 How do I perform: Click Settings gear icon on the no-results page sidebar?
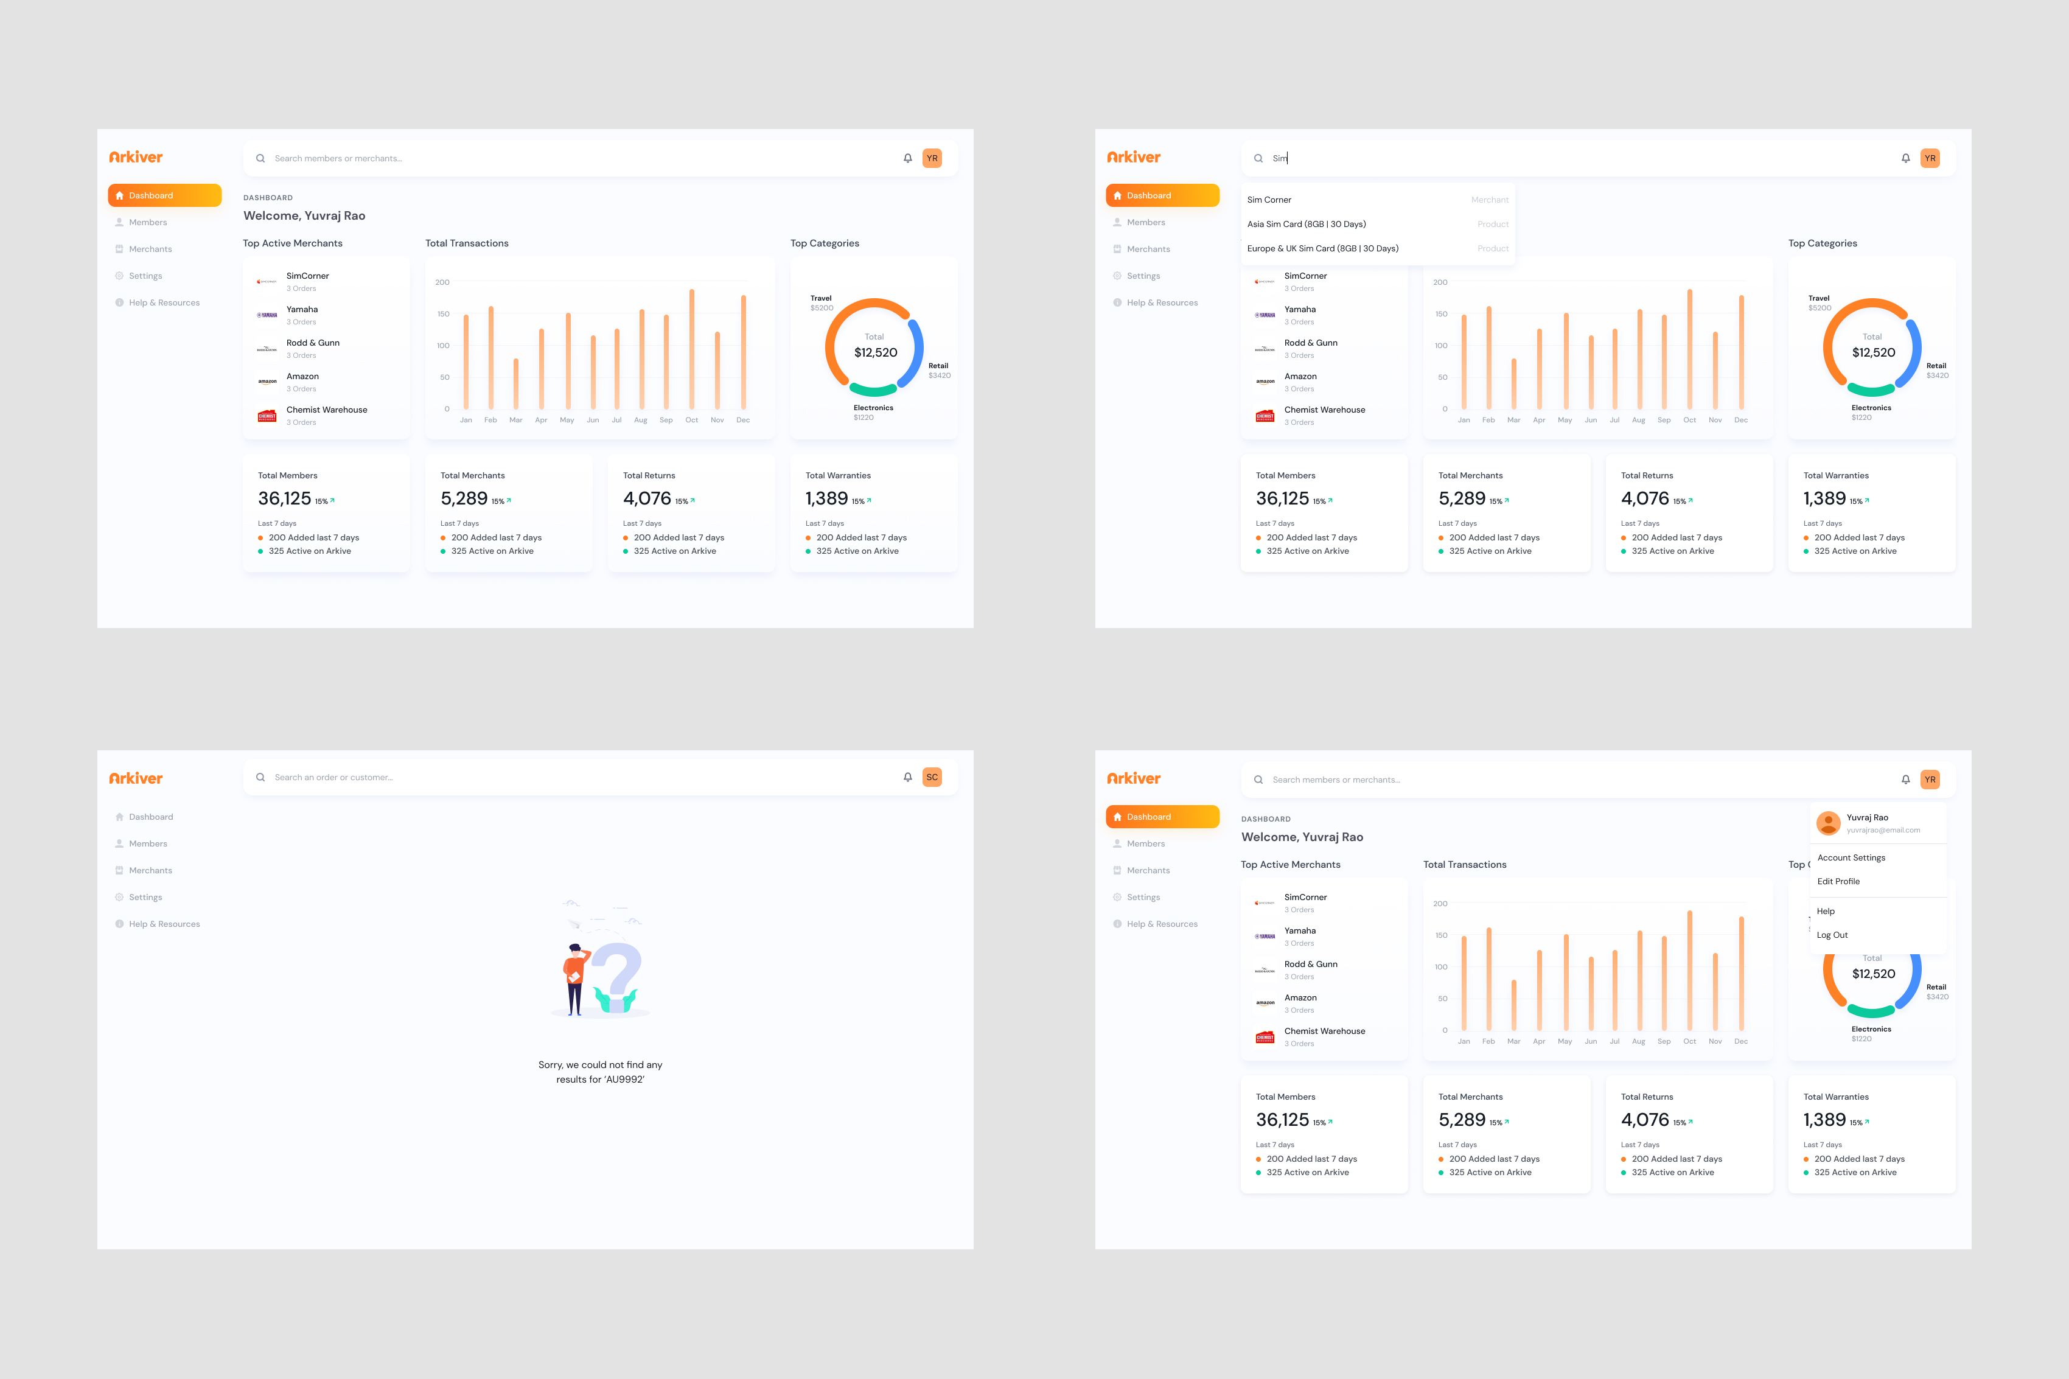click(120, 897)
